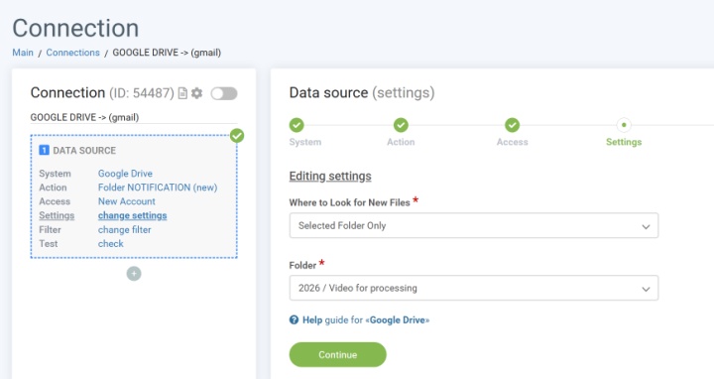Open Help guide for Google Drive
This screenshot has height=379, width=714.
click(366, 319)
